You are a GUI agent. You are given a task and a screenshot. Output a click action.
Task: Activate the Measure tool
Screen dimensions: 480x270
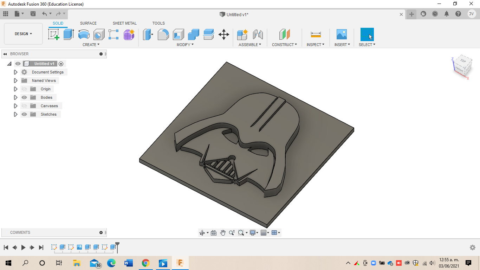[316, 34]
